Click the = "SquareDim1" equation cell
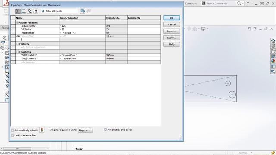This screenshot has height=155, width=276. pyautogui.click(x=82, y=55)
